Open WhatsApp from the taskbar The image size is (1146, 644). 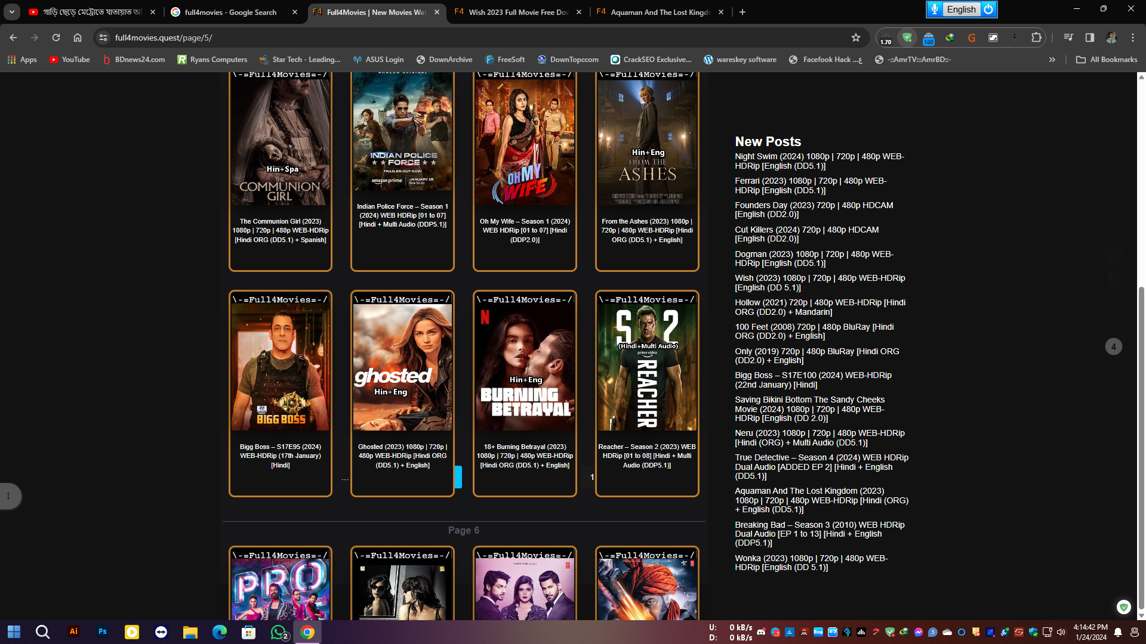(278, 631)
